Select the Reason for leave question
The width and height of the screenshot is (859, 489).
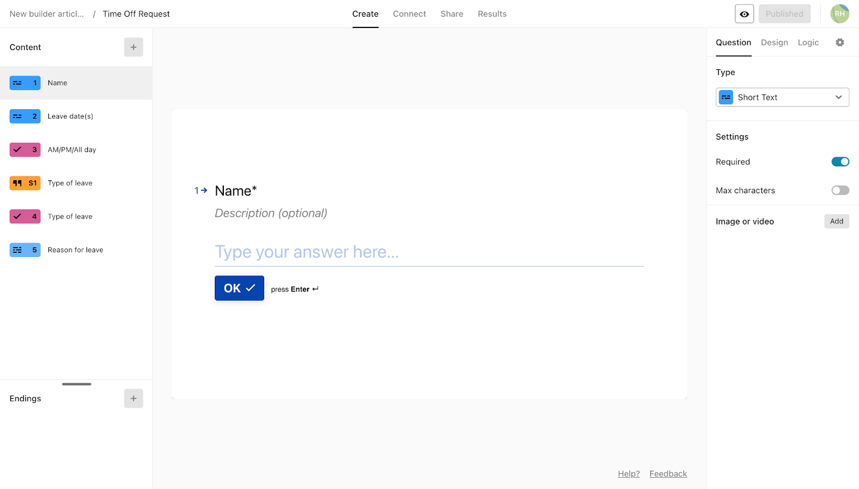[x=76, y=250]
